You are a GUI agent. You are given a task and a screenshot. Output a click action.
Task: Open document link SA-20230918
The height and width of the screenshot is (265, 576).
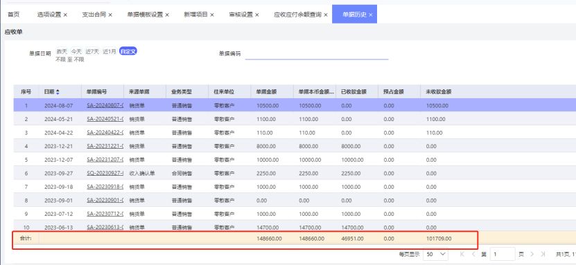pos(105,187)
